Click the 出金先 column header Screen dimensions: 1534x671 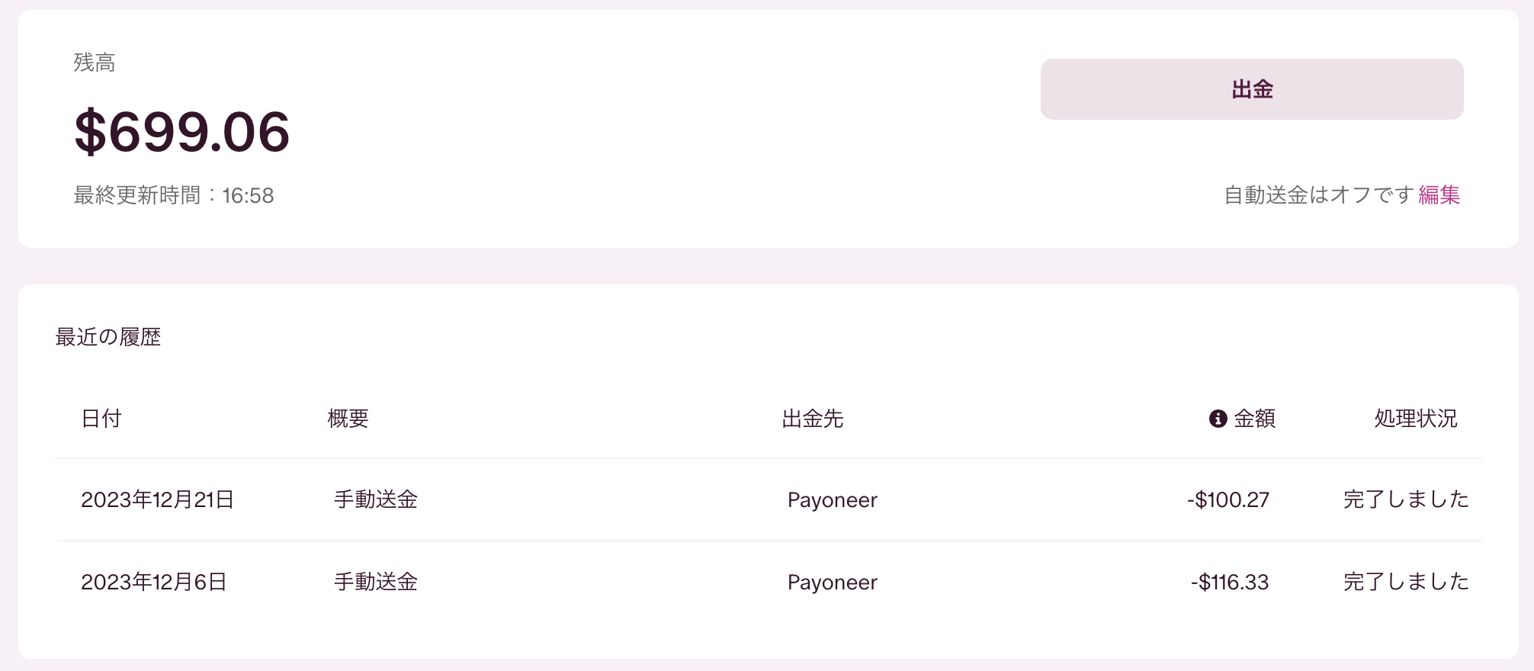click(x=813, y=419)
